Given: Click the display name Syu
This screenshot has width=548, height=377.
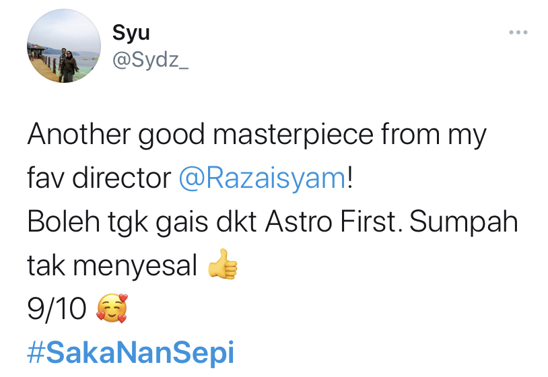Looking at the screenshot, I should coord(131,33).
